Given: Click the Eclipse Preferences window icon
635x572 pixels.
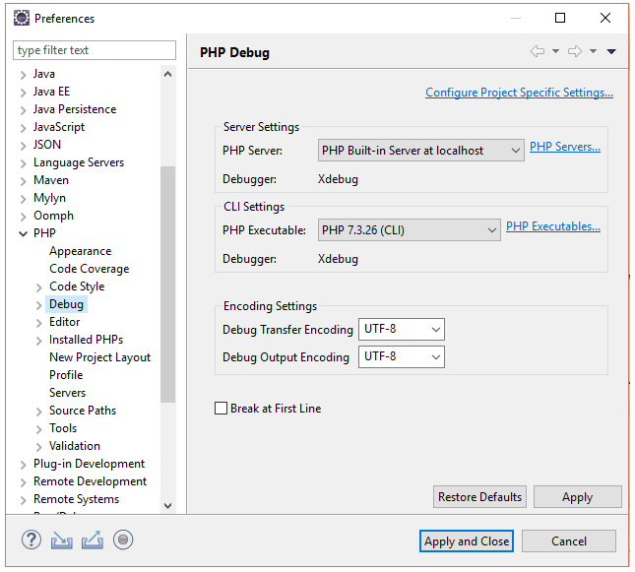Looking at the screenshot, I should pyautogui.click(x=22, y=19).
